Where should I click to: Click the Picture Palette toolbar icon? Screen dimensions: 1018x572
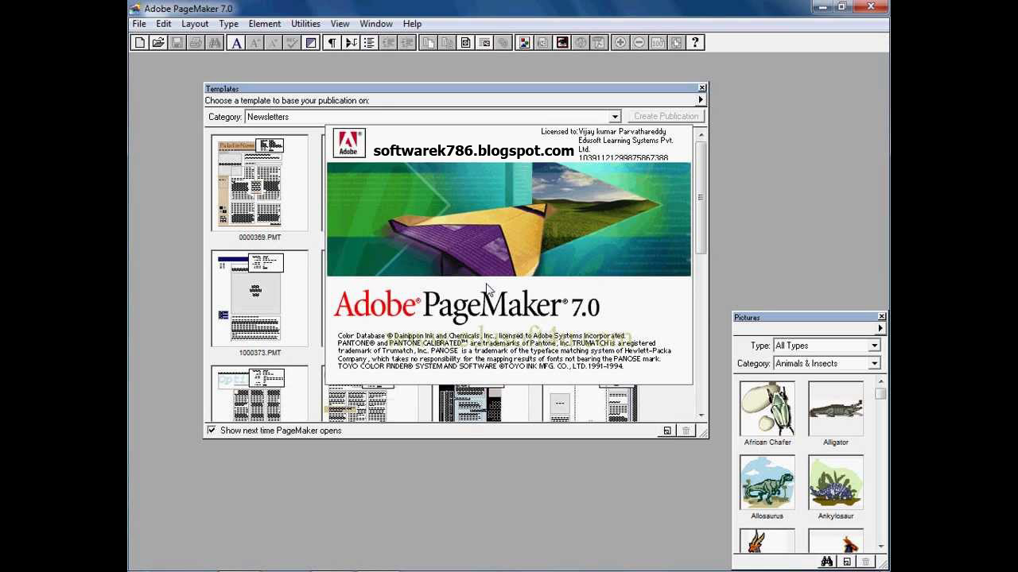point(524,43)
